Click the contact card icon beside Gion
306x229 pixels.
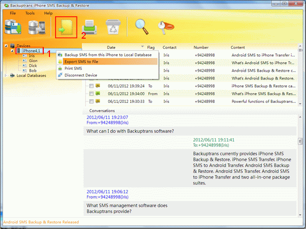(25, 61)
